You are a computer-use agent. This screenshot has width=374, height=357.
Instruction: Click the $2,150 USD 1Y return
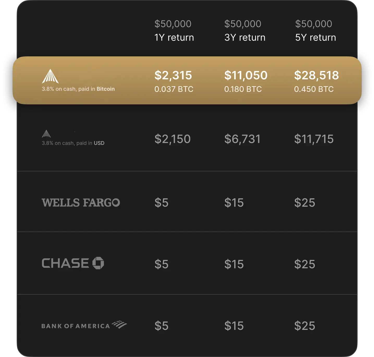click(x=173, y=139)
